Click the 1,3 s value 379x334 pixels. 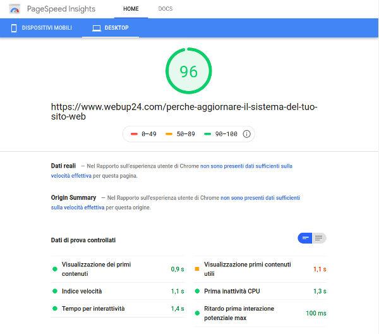[320, 291]
